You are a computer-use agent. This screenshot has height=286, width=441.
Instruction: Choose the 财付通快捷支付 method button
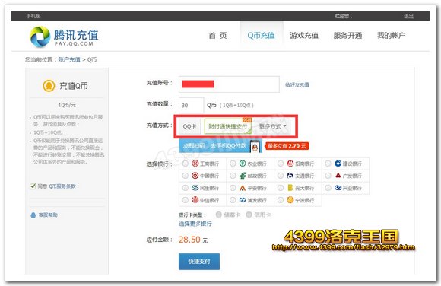point(227,126)
